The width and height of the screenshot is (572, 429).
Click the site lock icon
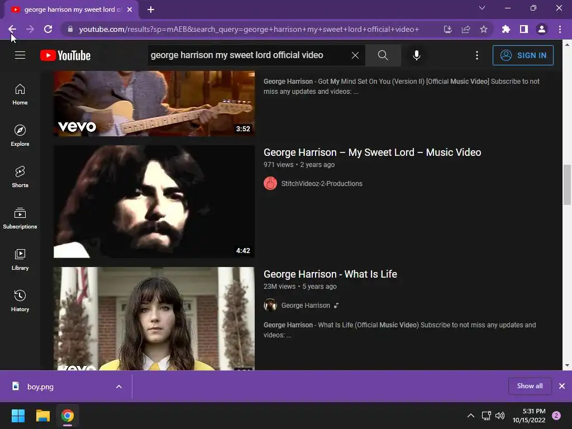coord(70,29)
